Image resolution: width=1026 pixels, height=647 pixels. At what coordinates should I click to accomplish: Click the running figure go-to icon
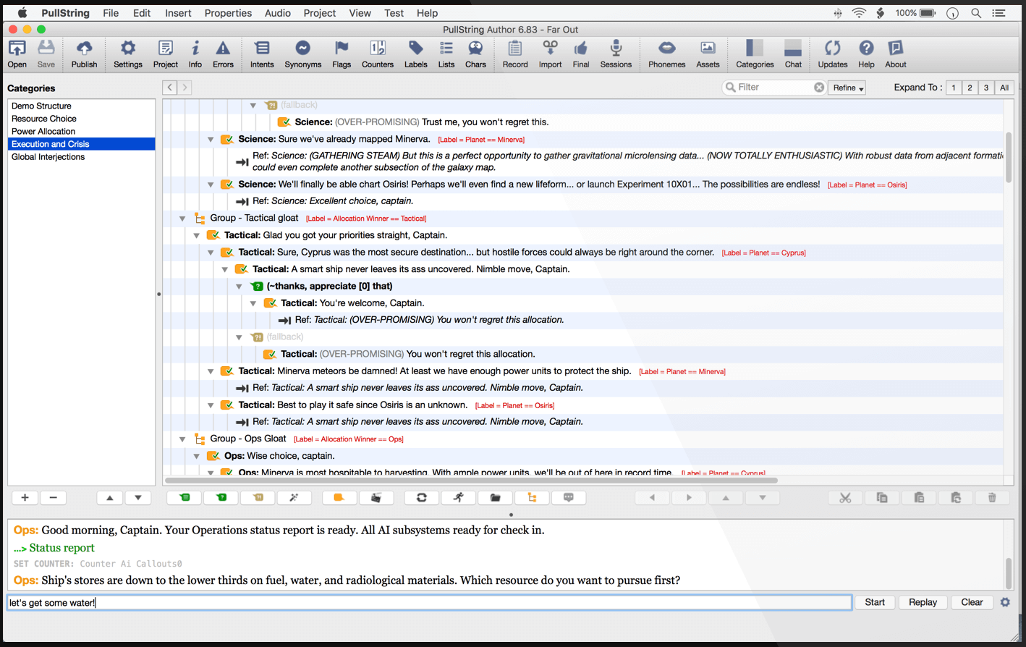[x=458, y=498]
